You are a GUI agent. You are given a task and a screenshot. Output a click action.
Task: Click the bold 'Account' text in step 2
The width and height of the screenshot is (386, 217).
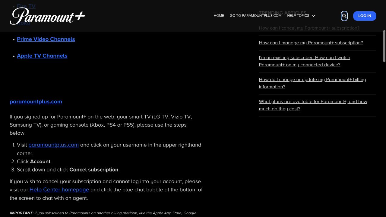coord(40,162)
